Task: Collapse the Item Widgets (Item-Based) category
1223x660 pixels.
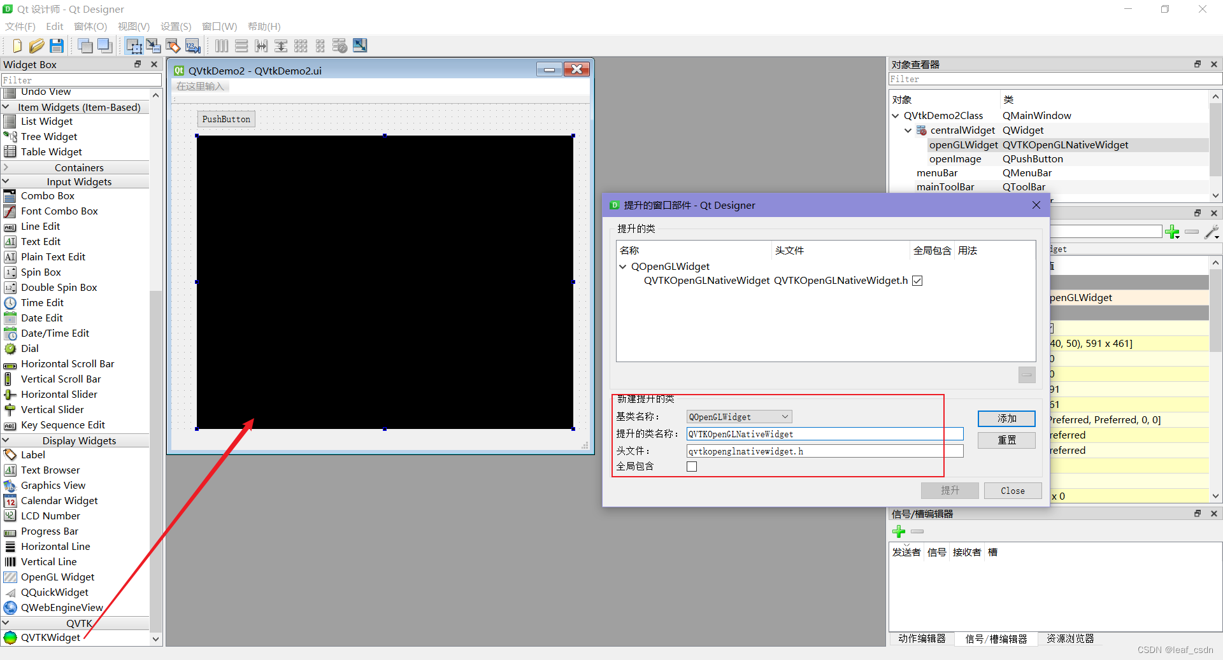Action: [x=6, y=107]
